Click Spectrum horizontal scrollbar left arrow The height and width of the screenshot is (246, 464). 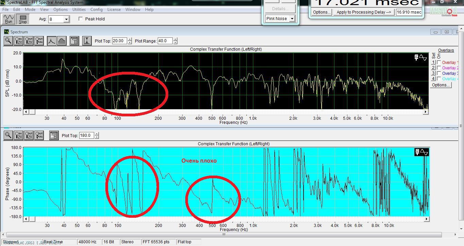pos(26,112)
